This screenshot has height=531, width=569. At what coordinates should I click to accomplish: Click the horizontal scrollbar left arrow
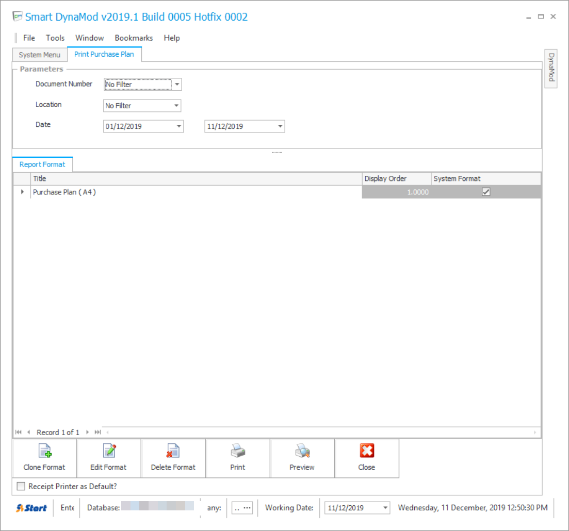[x=107, y=432]
